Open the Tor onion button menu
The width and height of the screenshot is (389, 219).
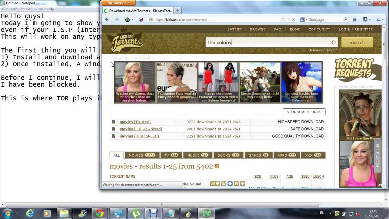129,19
